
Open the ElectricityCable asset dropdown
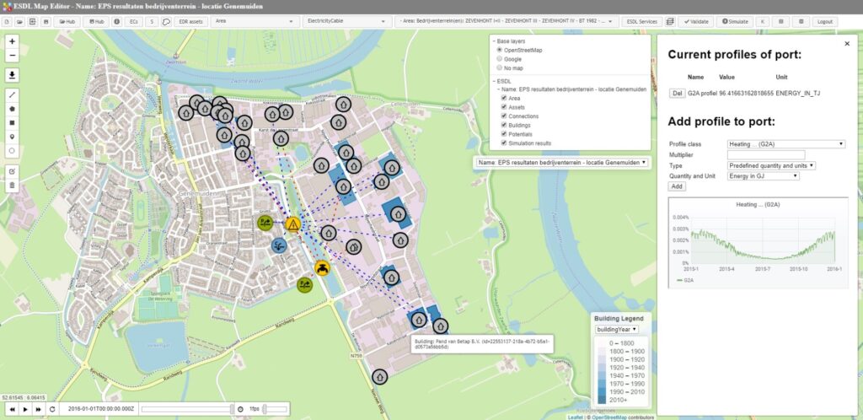[346, 20]
